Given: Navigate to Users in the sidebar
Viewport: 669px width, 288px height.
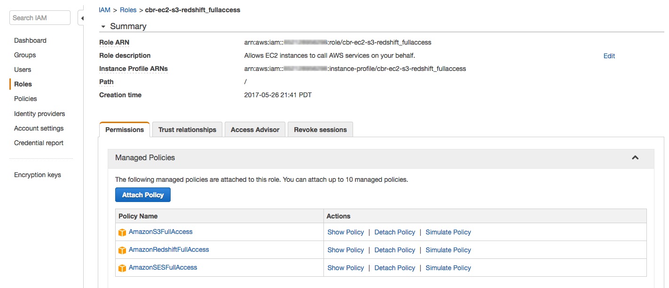Looking at the screenshot, I should pos(23,70).
